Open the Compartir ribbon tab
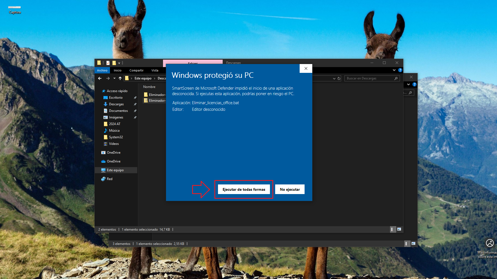The height and width of the screenshot is (279, 497). pyautogui.click(x=136, y=70)
